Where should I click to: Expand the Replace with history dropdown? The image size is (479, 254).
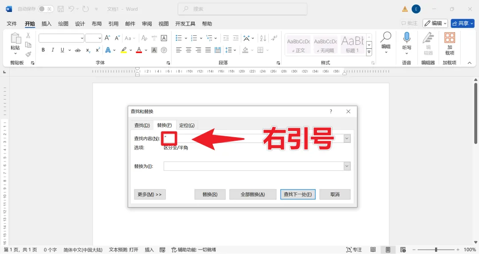point(347,166)
